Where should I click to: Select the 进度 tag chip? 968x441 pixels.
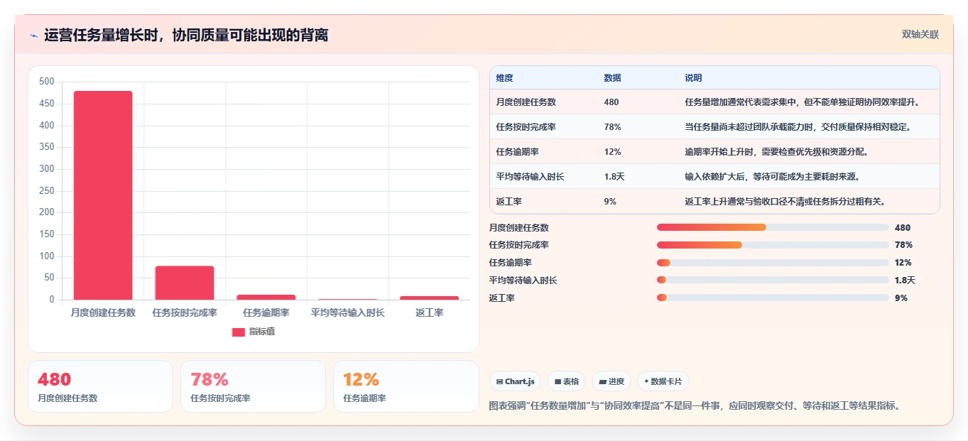[611, 381]
